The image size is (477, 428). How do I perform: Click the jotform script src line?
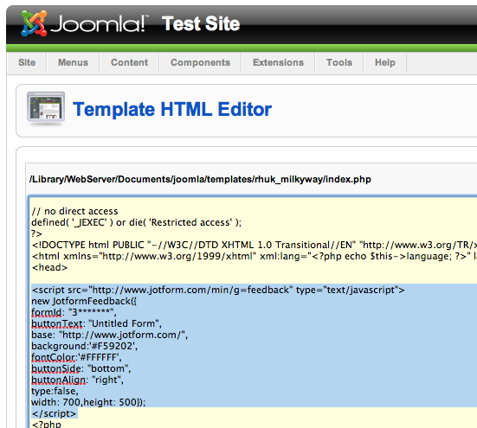(x=218, y=290)
